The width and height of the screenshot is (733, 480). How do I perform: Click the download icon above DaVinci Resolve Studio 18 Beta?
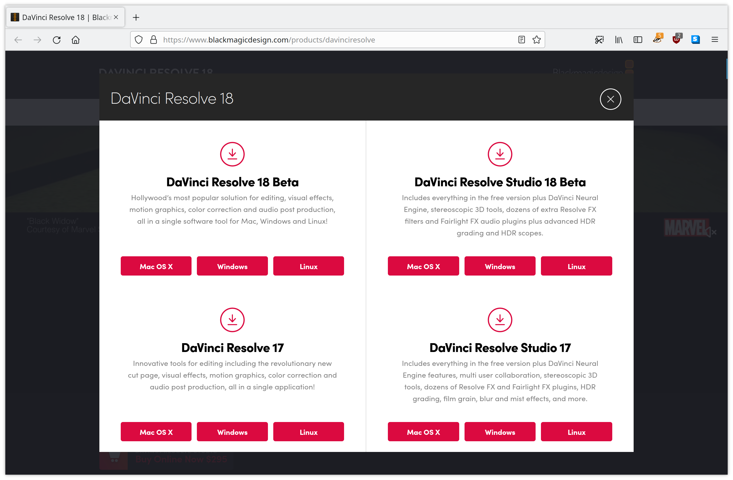pyautogui.click(x=500, y=154)
